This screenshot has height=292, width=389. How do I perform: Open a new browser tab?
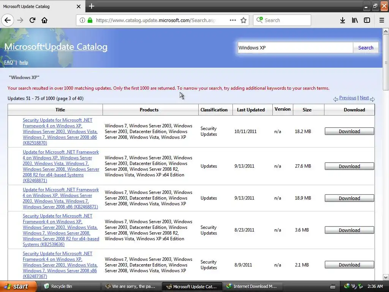pos(91,6)
